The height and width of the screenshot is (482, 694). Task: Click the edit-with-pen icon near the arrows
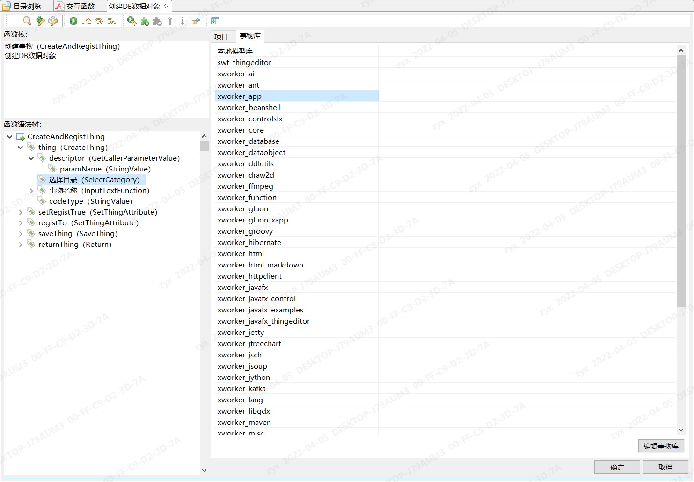(x=195, y=21)
